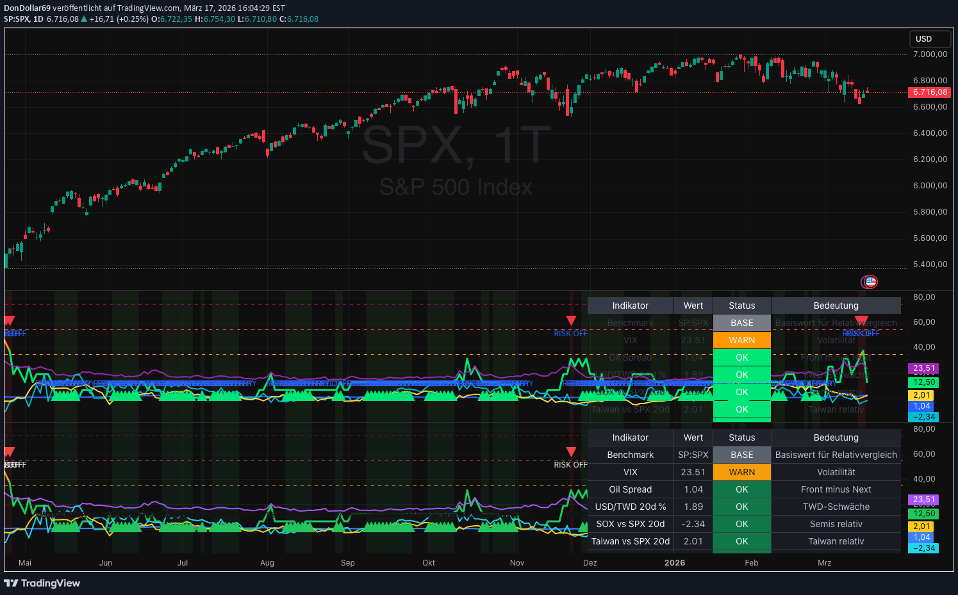Select the red triangle at bottom pane's left edge
Screen dimensions: 958x595
(x=9, y=452)
